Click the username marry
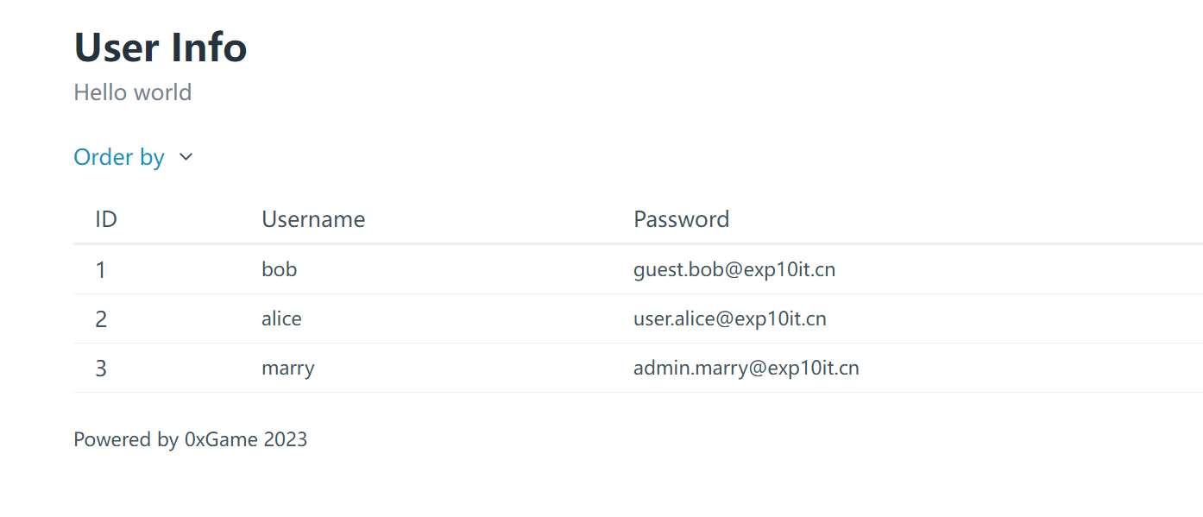Image resolution: width=1203 pixels, height=517 pixels. (288, 369)
